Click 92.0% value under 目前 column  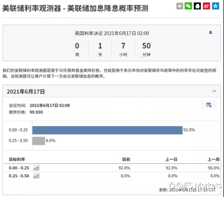(124, 168)
